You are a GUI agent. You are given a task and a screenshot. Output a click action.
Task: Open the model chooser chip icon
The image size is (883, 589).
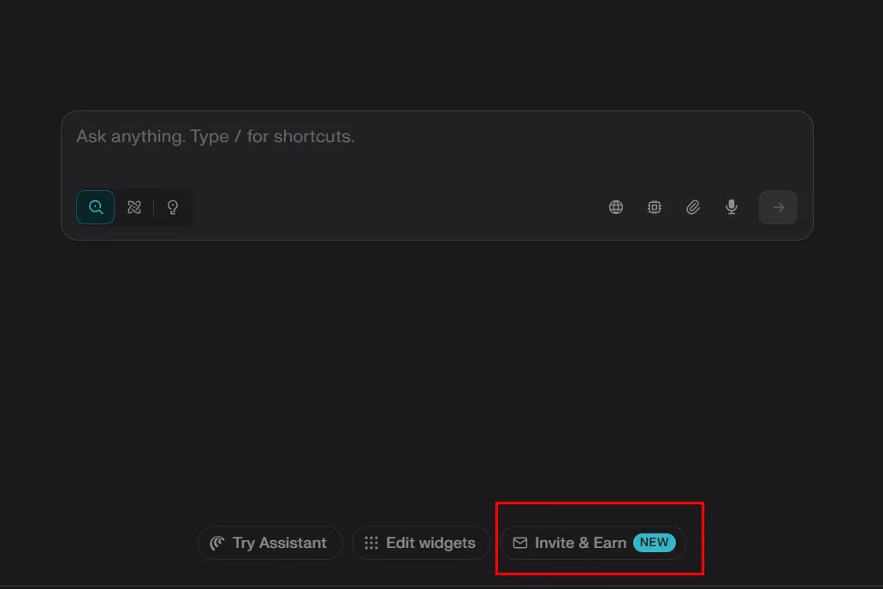coord(655,207)
